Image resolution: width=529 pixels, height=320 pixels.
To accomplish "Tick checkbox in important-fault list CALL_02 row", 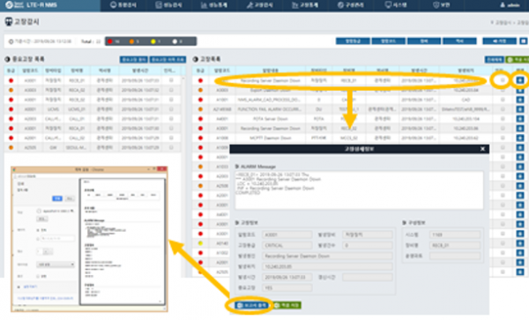I will click(171, 138).
